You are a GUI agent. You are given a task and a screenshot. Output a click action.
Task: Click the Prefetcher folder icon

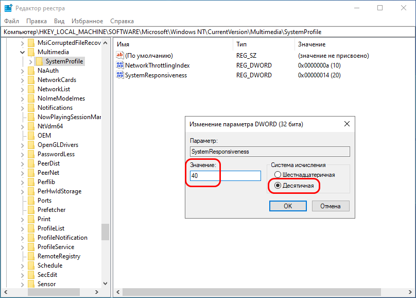(x=31, y=210)
